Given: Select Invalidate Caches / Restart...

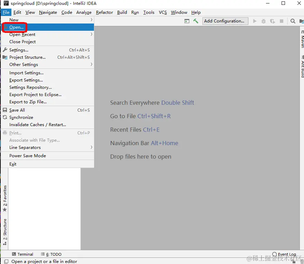Looking at the screenshot, I should [x=48, y=124].
